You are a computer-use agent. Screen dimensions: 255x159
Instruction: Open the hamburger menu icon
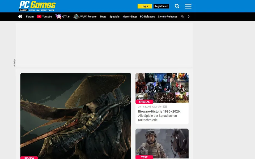(x=188, y=6)
